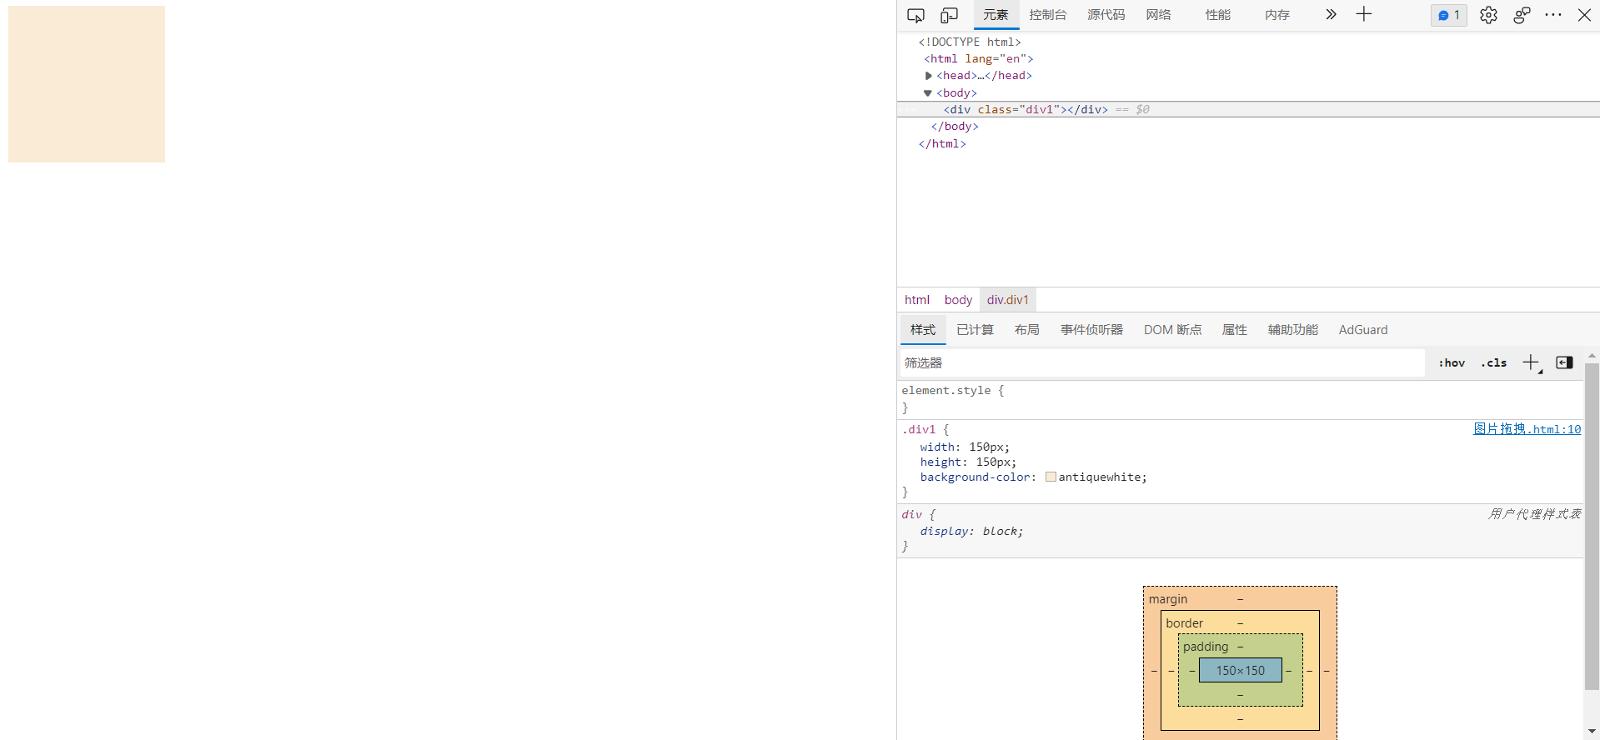
Task: Open the issues counter badge
Action: (1449, 15)
